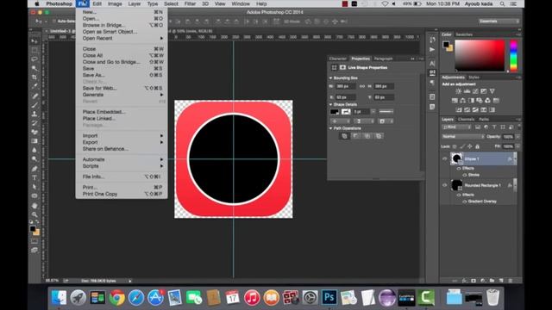
Task: Select the Pen tool
Action: tap(34, 169)
